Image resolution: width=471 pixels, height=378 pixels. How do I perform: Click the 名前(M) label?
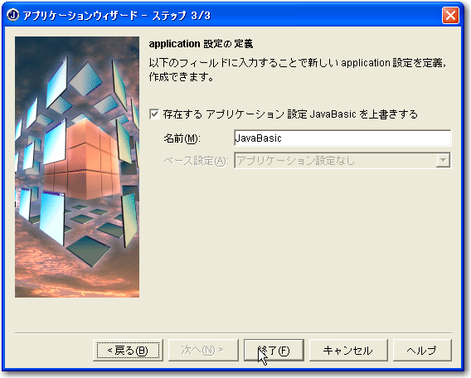click(x=182, y=138)
